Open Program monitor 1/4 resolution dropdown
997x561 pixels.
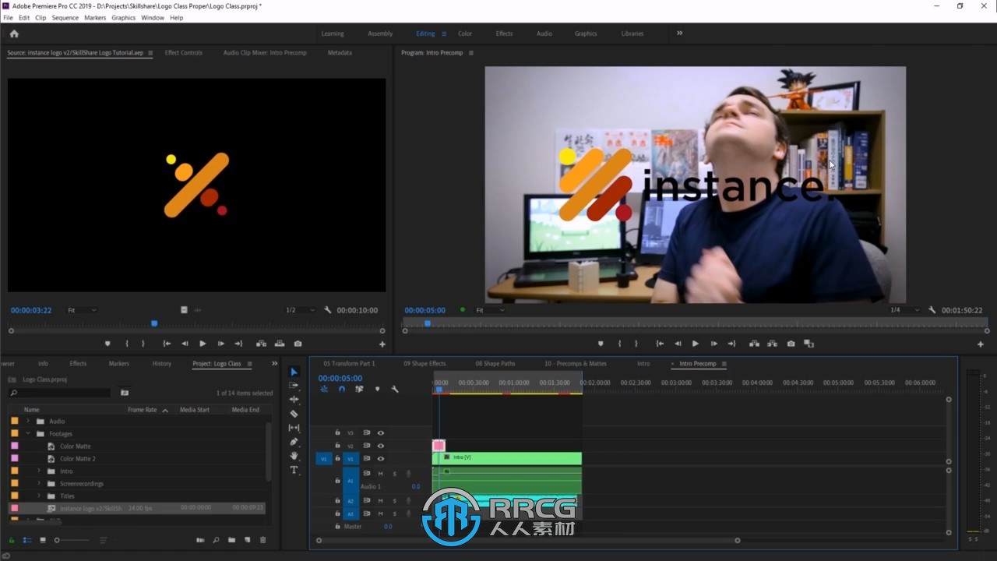coord(905,310)
